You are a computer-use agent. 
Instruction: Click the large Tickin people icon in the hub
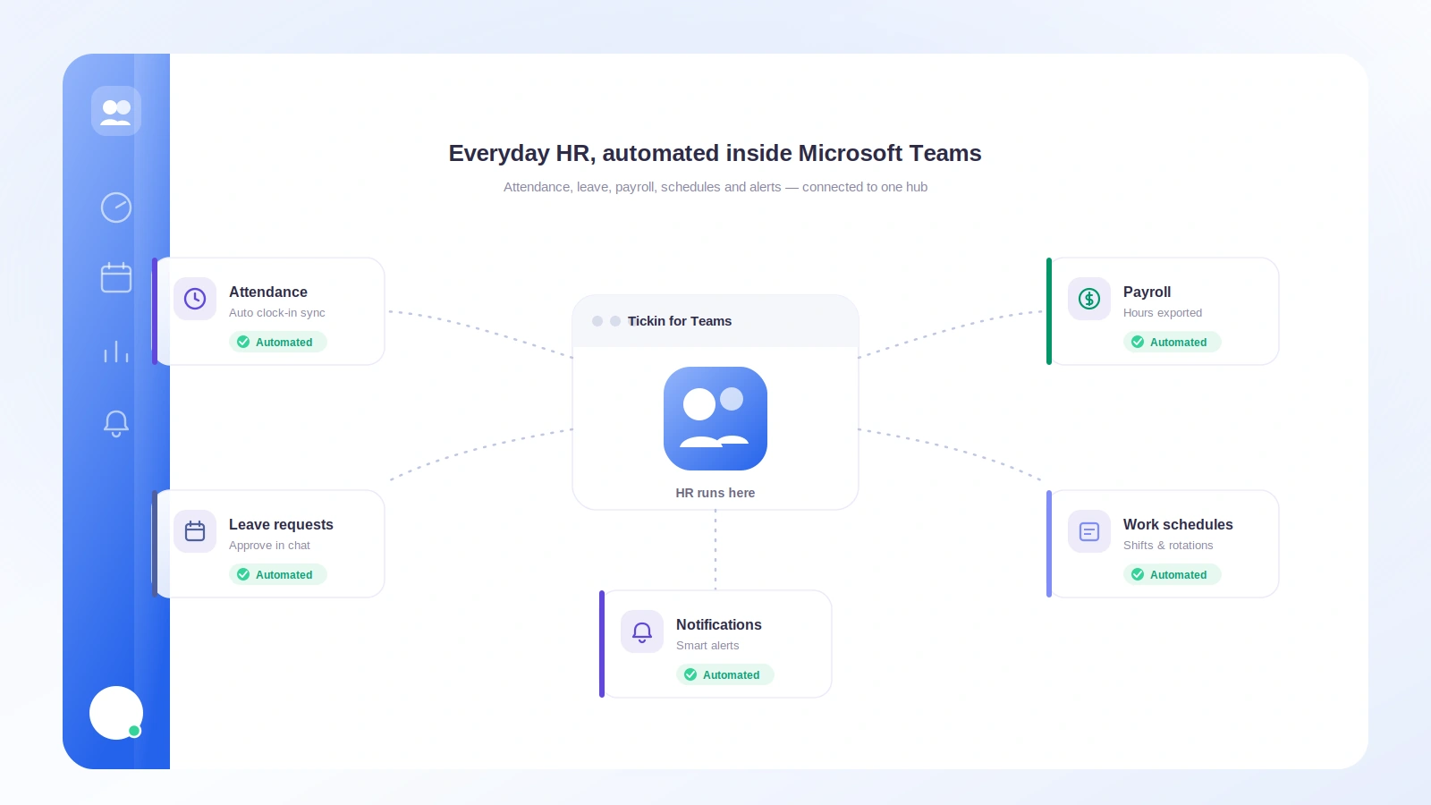pos(715,419)
